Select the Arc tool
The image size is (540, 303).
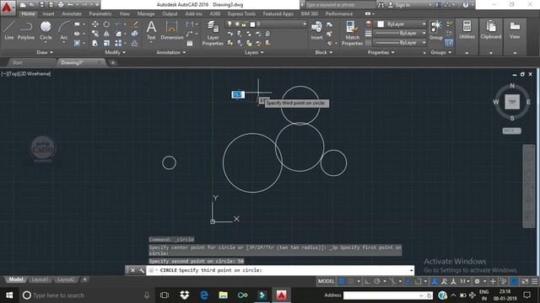[64, 30]
